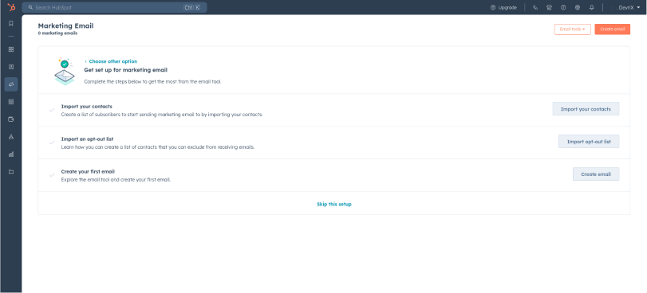
Task: Click the Import your contacts button
Action: pos(586,109)
